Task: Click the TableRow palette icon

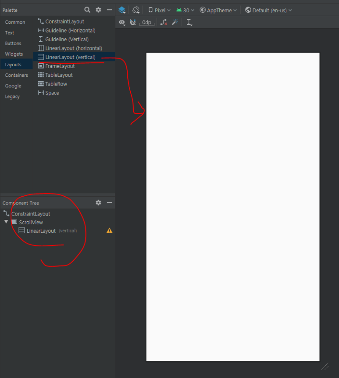Action: (x=41, y=84)
